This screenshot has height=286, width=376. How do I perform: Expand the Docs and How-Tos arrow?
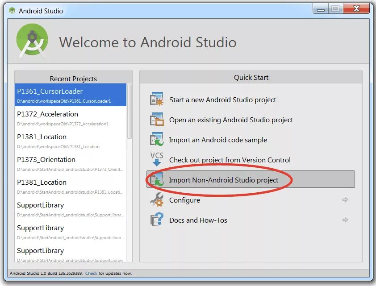point(345,220)
